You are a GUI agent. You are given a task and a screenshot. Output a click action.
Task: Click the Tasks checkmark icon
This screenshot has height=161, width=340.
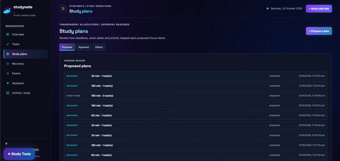click(8, 44)
